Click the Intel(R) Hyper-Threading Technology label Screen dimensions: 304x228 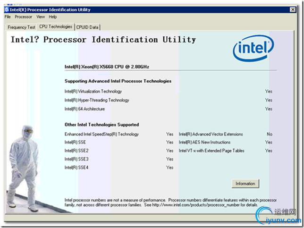point(97,100)
